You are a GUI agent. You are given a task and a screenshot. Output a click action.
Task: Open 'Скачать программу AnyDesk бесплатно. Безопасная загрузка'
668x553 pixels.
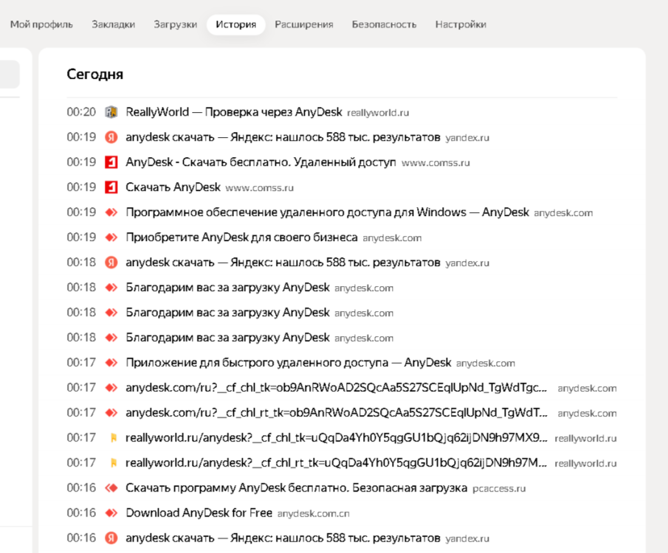coord(297,488)
